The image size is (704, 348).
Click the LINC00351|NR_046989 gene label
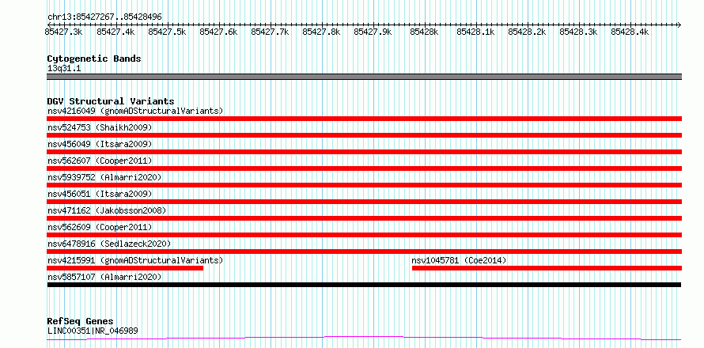(93, 331)
